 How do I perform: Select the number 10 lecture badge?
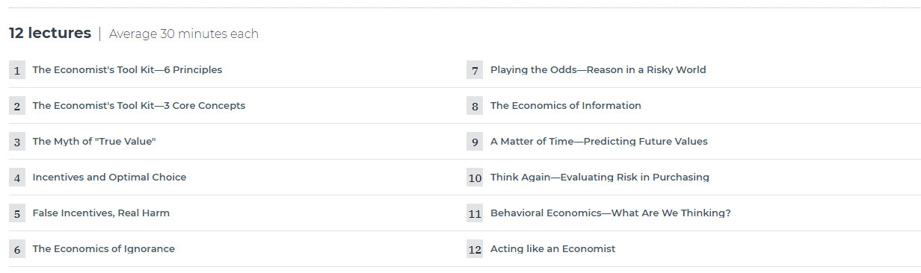[475, 178]
